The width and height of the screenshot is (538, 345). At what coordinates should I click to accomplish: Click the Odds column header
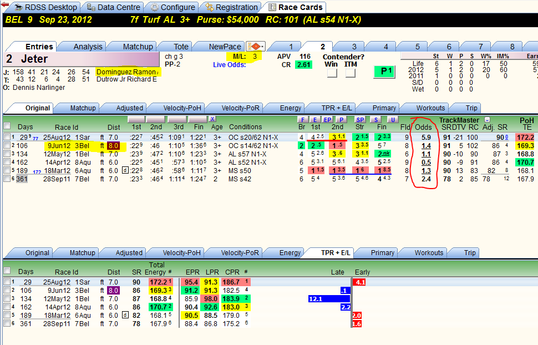point(423,128)
